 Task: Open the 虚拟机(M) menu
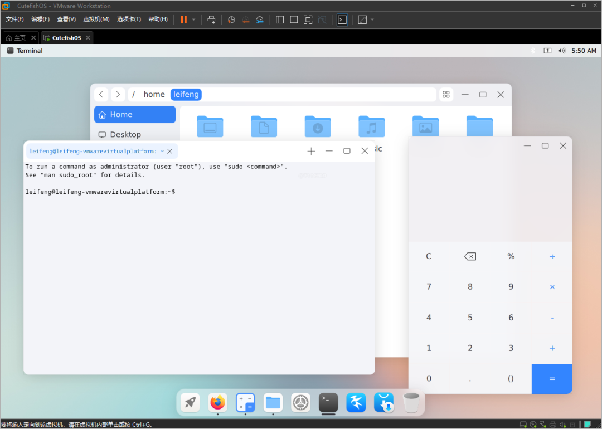pos(96,19)
